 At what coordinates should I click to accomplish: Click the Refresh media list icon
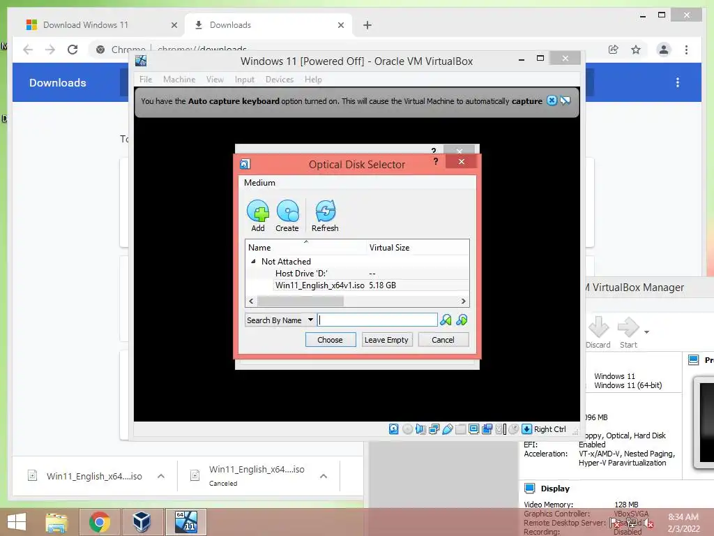[x=325, y=216]
